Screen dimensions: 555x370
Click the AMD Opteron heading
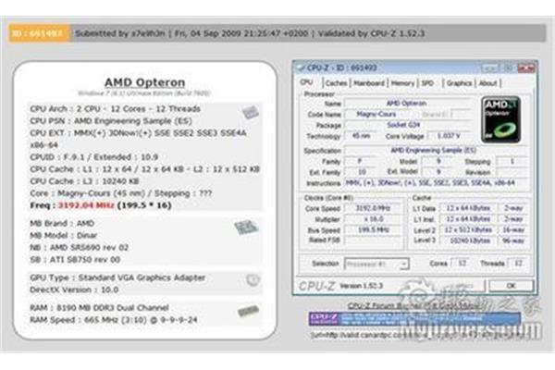(145, 82)
